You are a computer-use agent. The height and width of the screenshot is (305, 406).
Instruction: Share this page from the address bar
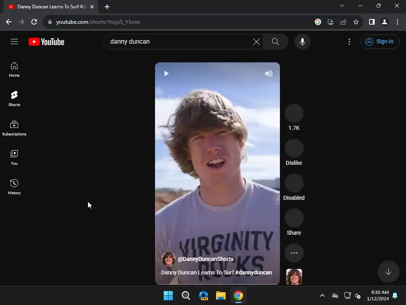click(x=343, y=22)
